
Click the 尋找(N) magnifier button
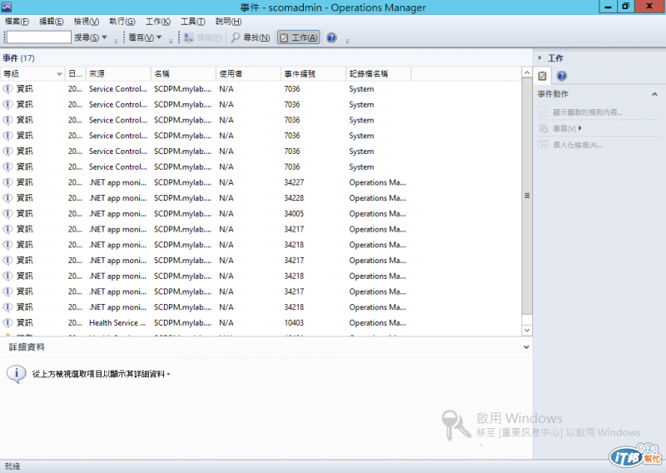[251, 37]
